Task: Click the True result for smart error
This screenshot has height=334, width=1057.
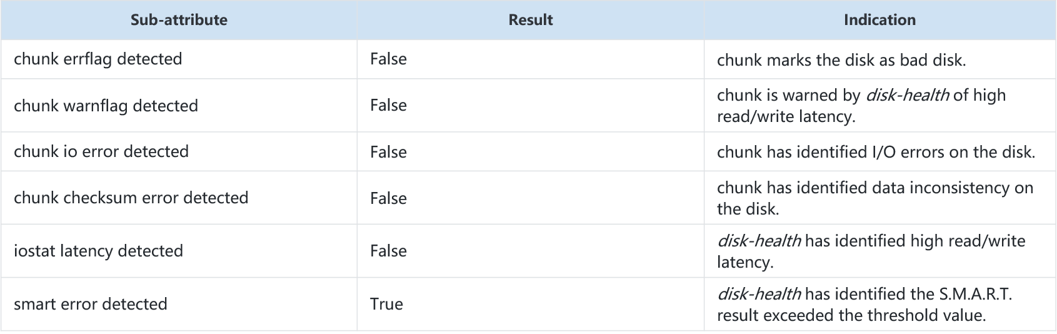Action: tap(386, 304)
